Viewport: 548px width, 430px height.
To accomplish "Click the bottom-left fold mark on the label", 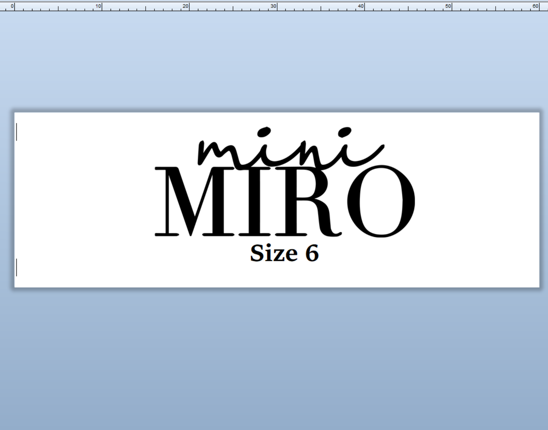I will pos(17,267).
